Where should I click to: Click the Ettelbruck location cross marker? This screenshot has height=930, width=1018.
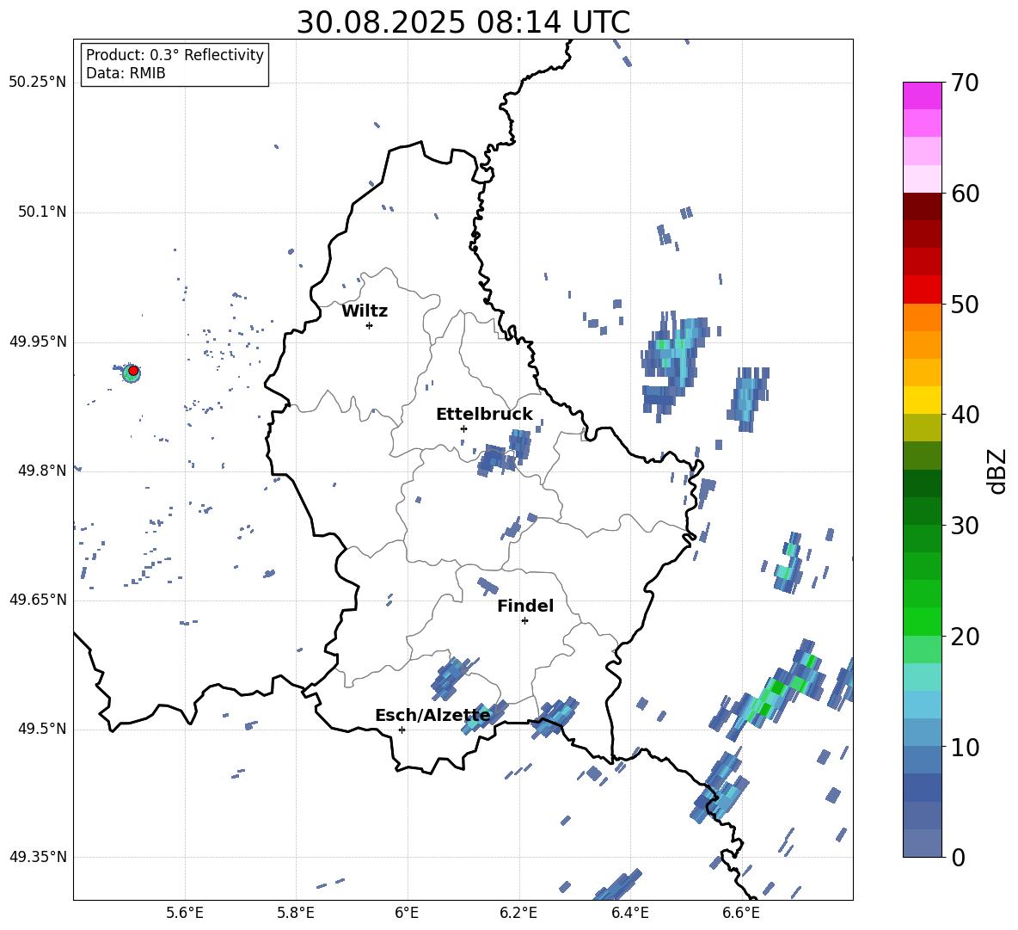463,428
